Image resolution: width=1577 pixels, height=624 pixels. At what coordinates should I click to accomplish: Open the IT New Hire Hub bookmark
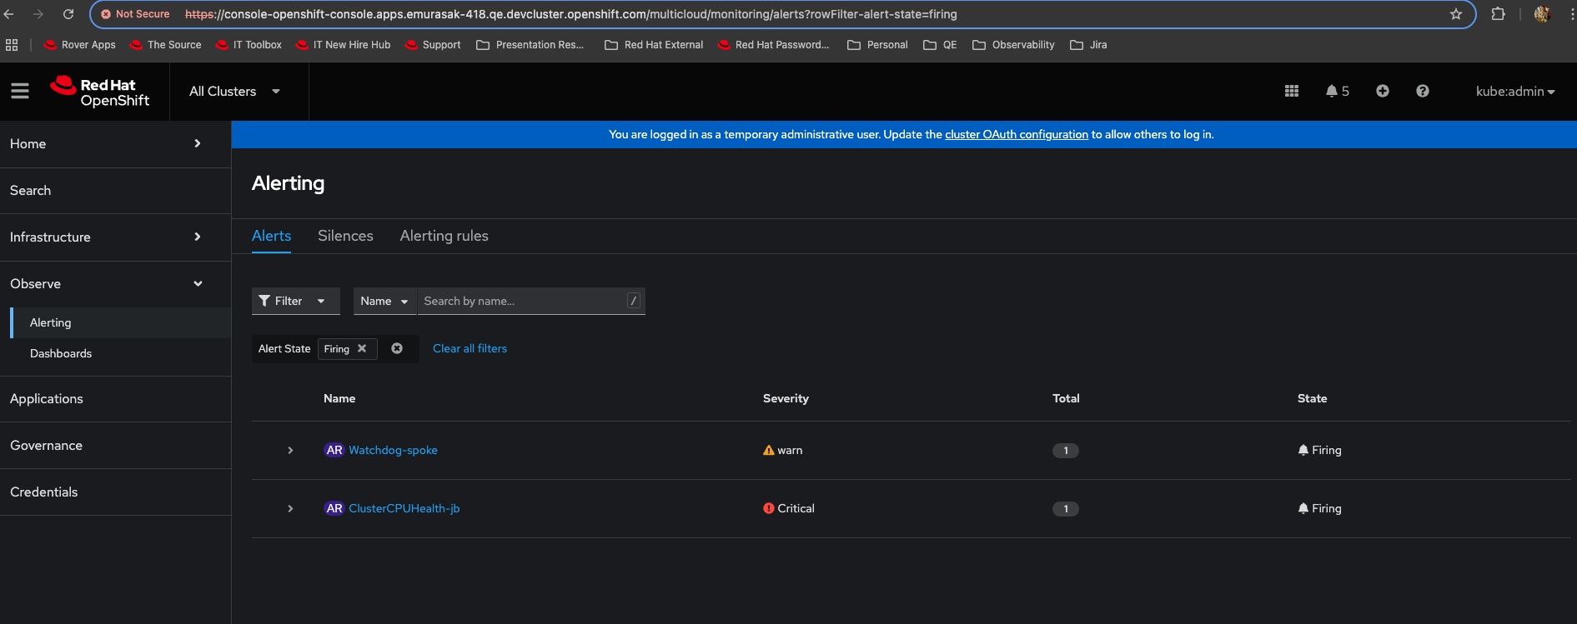344,45
